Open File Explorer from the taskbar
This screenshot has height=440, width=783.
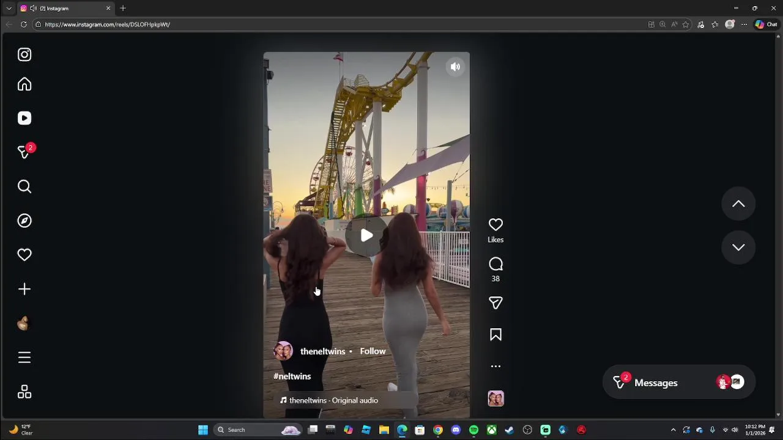point(384,430)
